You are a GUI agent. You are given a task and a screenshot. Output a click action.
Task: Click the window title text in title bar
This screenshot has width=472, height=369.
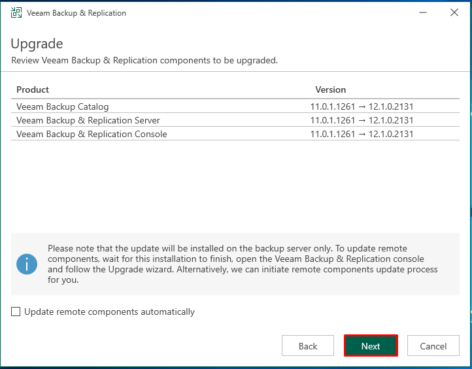pyautogui.click(x=76, y=13)
